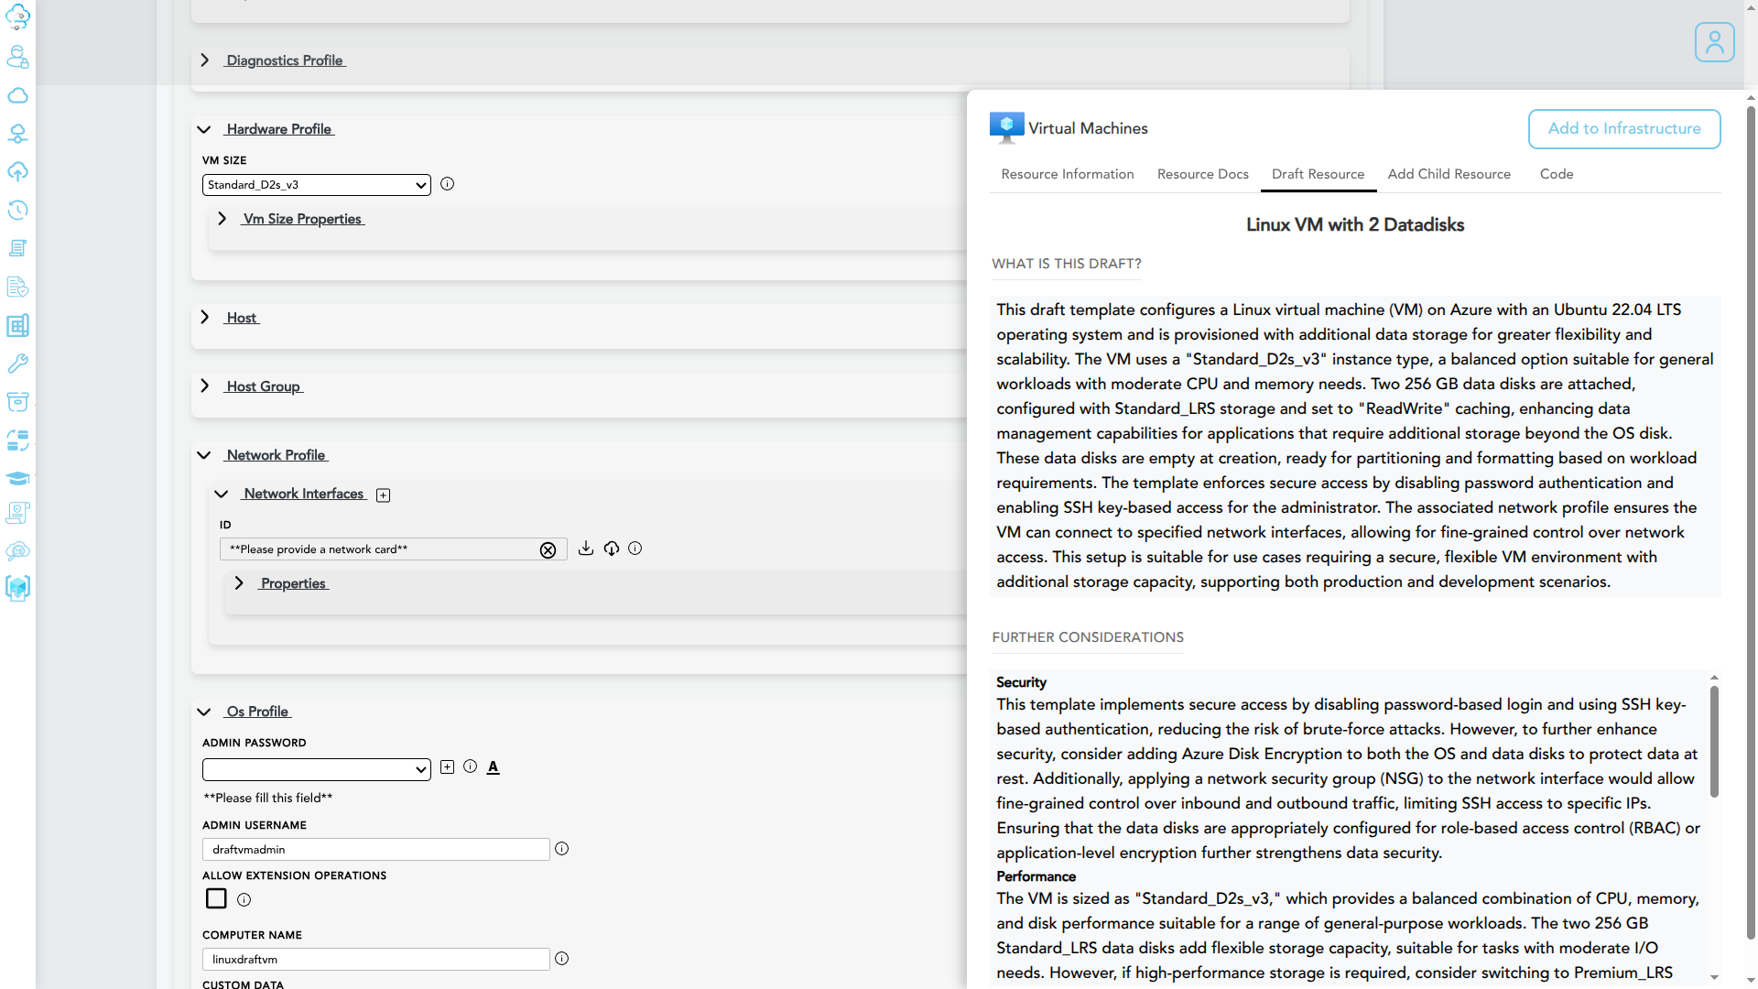Click the cloud inspect magnifier sidebar icon
The width and height of the screenshot is (1758, 989).
(17, 551)
